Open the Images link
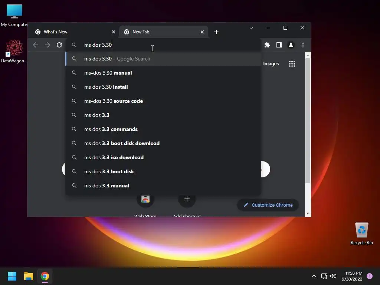The width and height of the screenshot is (380, 285). pos(271,64)
